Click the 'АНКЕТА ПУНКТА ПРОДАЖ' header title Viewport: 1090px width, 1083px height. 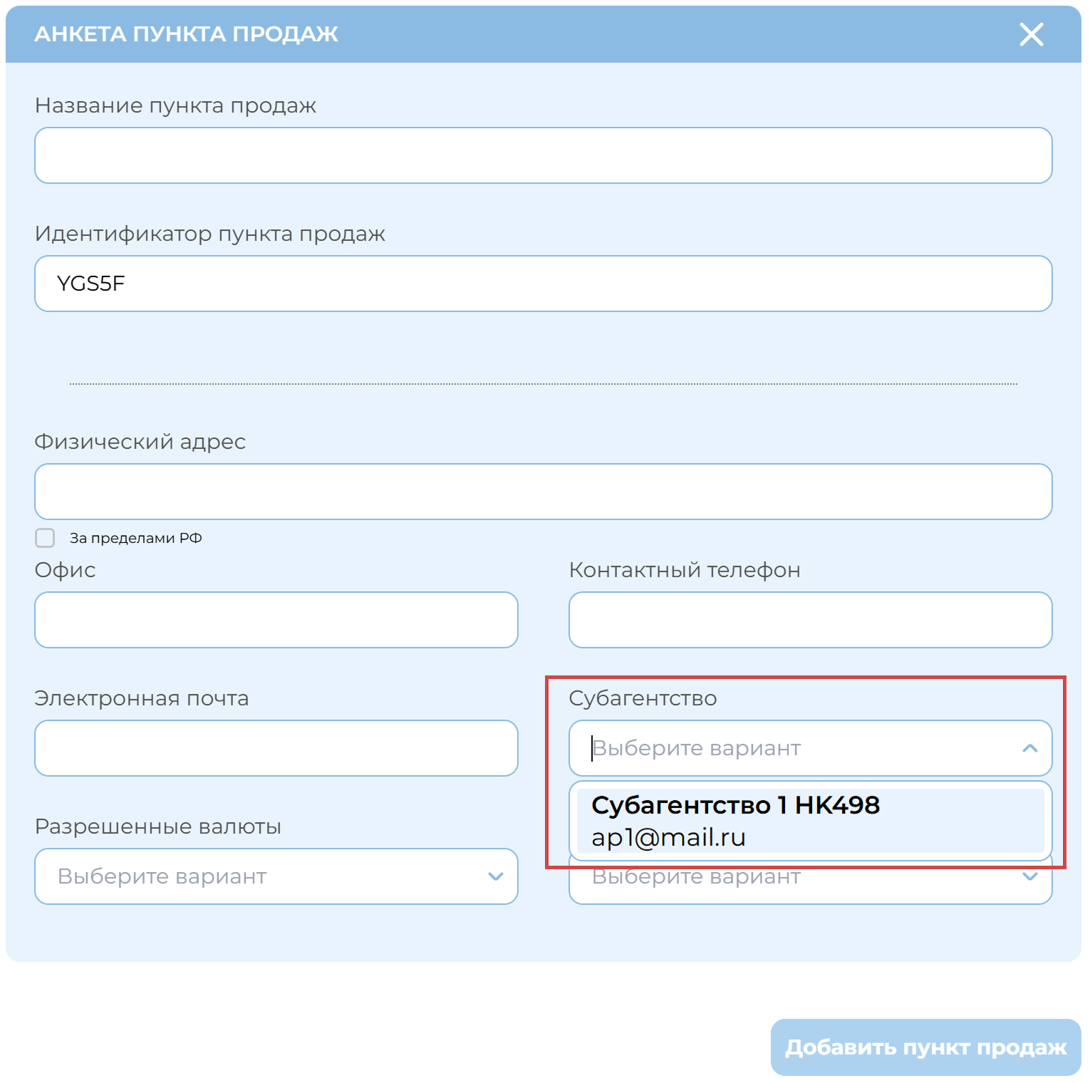[x=186, y=34]
